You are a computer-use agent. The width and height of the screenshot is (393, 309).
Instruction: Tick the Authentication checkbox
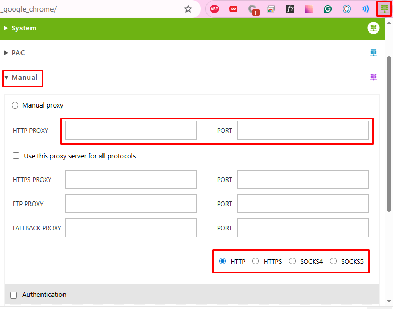point(14,295)
